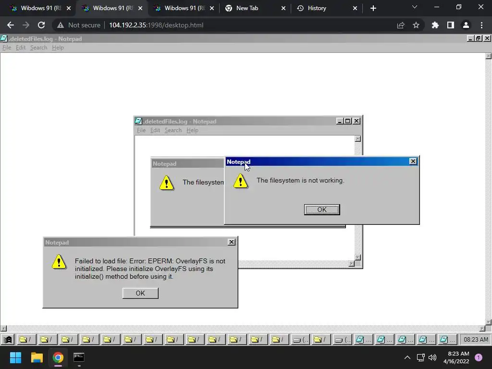Click scroll-left arrow of the maximized Notepad
Image resolution: width=492 pixels, height=369 pixels.
click(3, 329)
